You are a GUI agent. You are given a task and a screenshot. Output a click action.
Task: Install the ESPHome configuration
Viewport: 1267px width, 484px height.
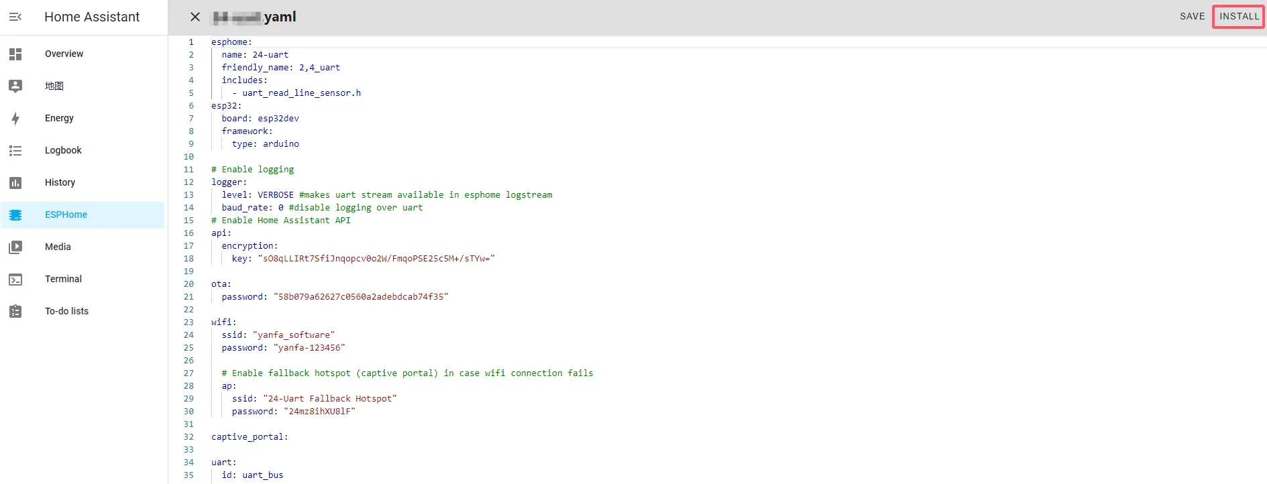[1239, 17]
